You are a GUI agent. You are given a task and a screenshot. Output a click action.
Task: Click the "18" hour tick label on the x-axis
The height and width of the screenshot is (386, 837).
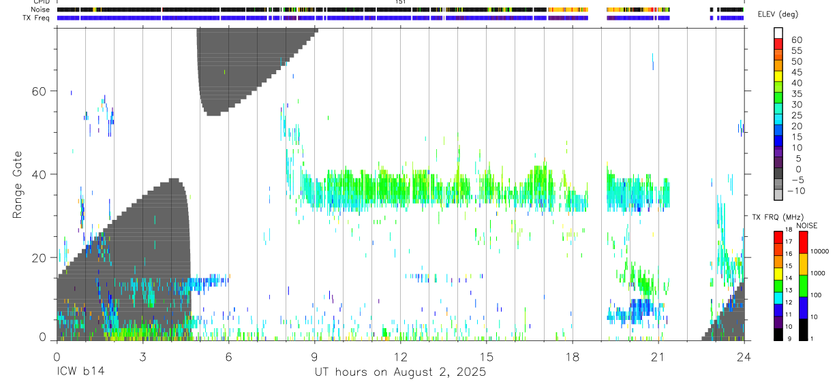click(572, 357)
